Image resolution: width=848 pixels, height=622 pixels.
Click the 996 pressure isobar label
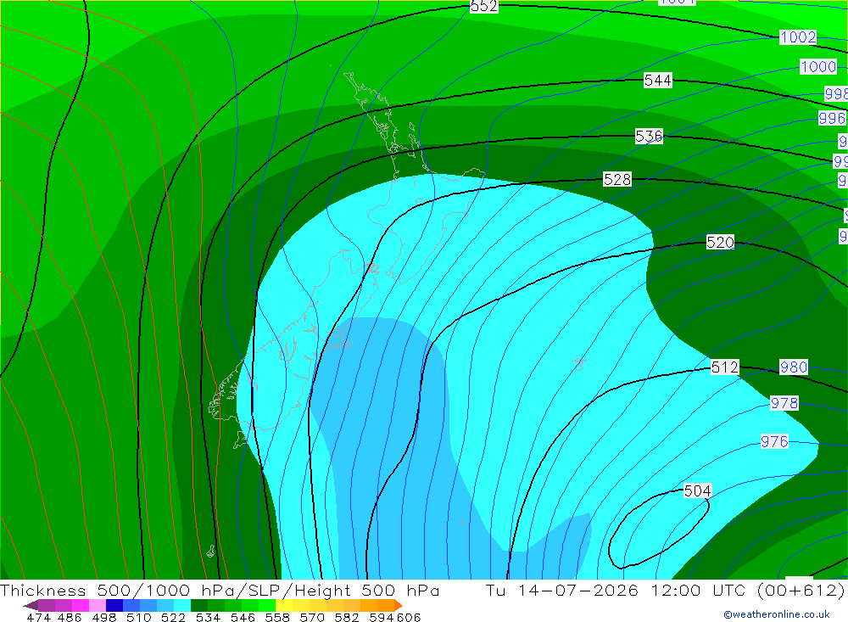832,117
